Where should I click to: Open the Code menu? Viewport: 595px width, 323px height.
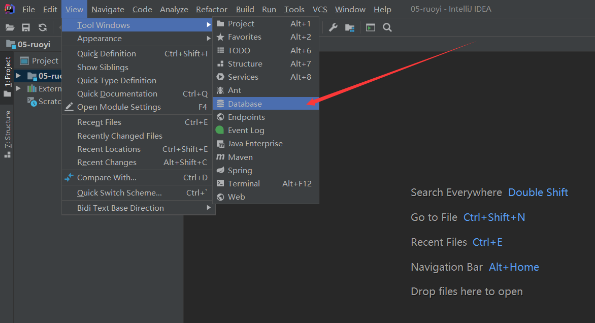pos(142,9)
